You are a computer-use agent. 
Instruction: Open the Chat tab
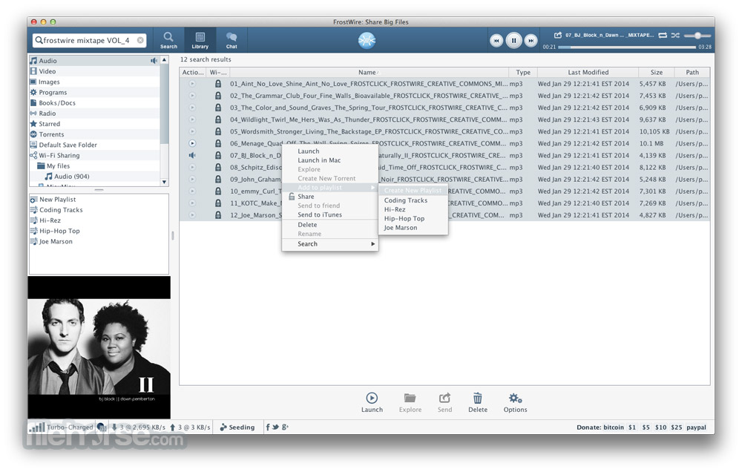[x=232, y=40]
